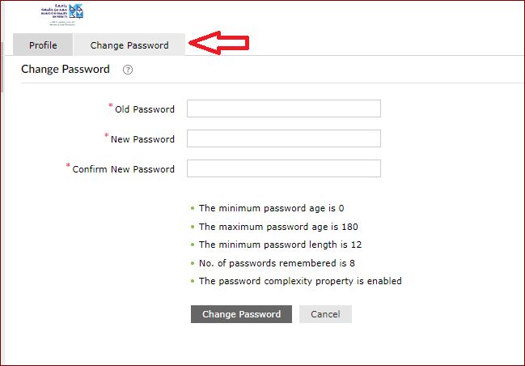Click the Old Password label

pos(145,109)
